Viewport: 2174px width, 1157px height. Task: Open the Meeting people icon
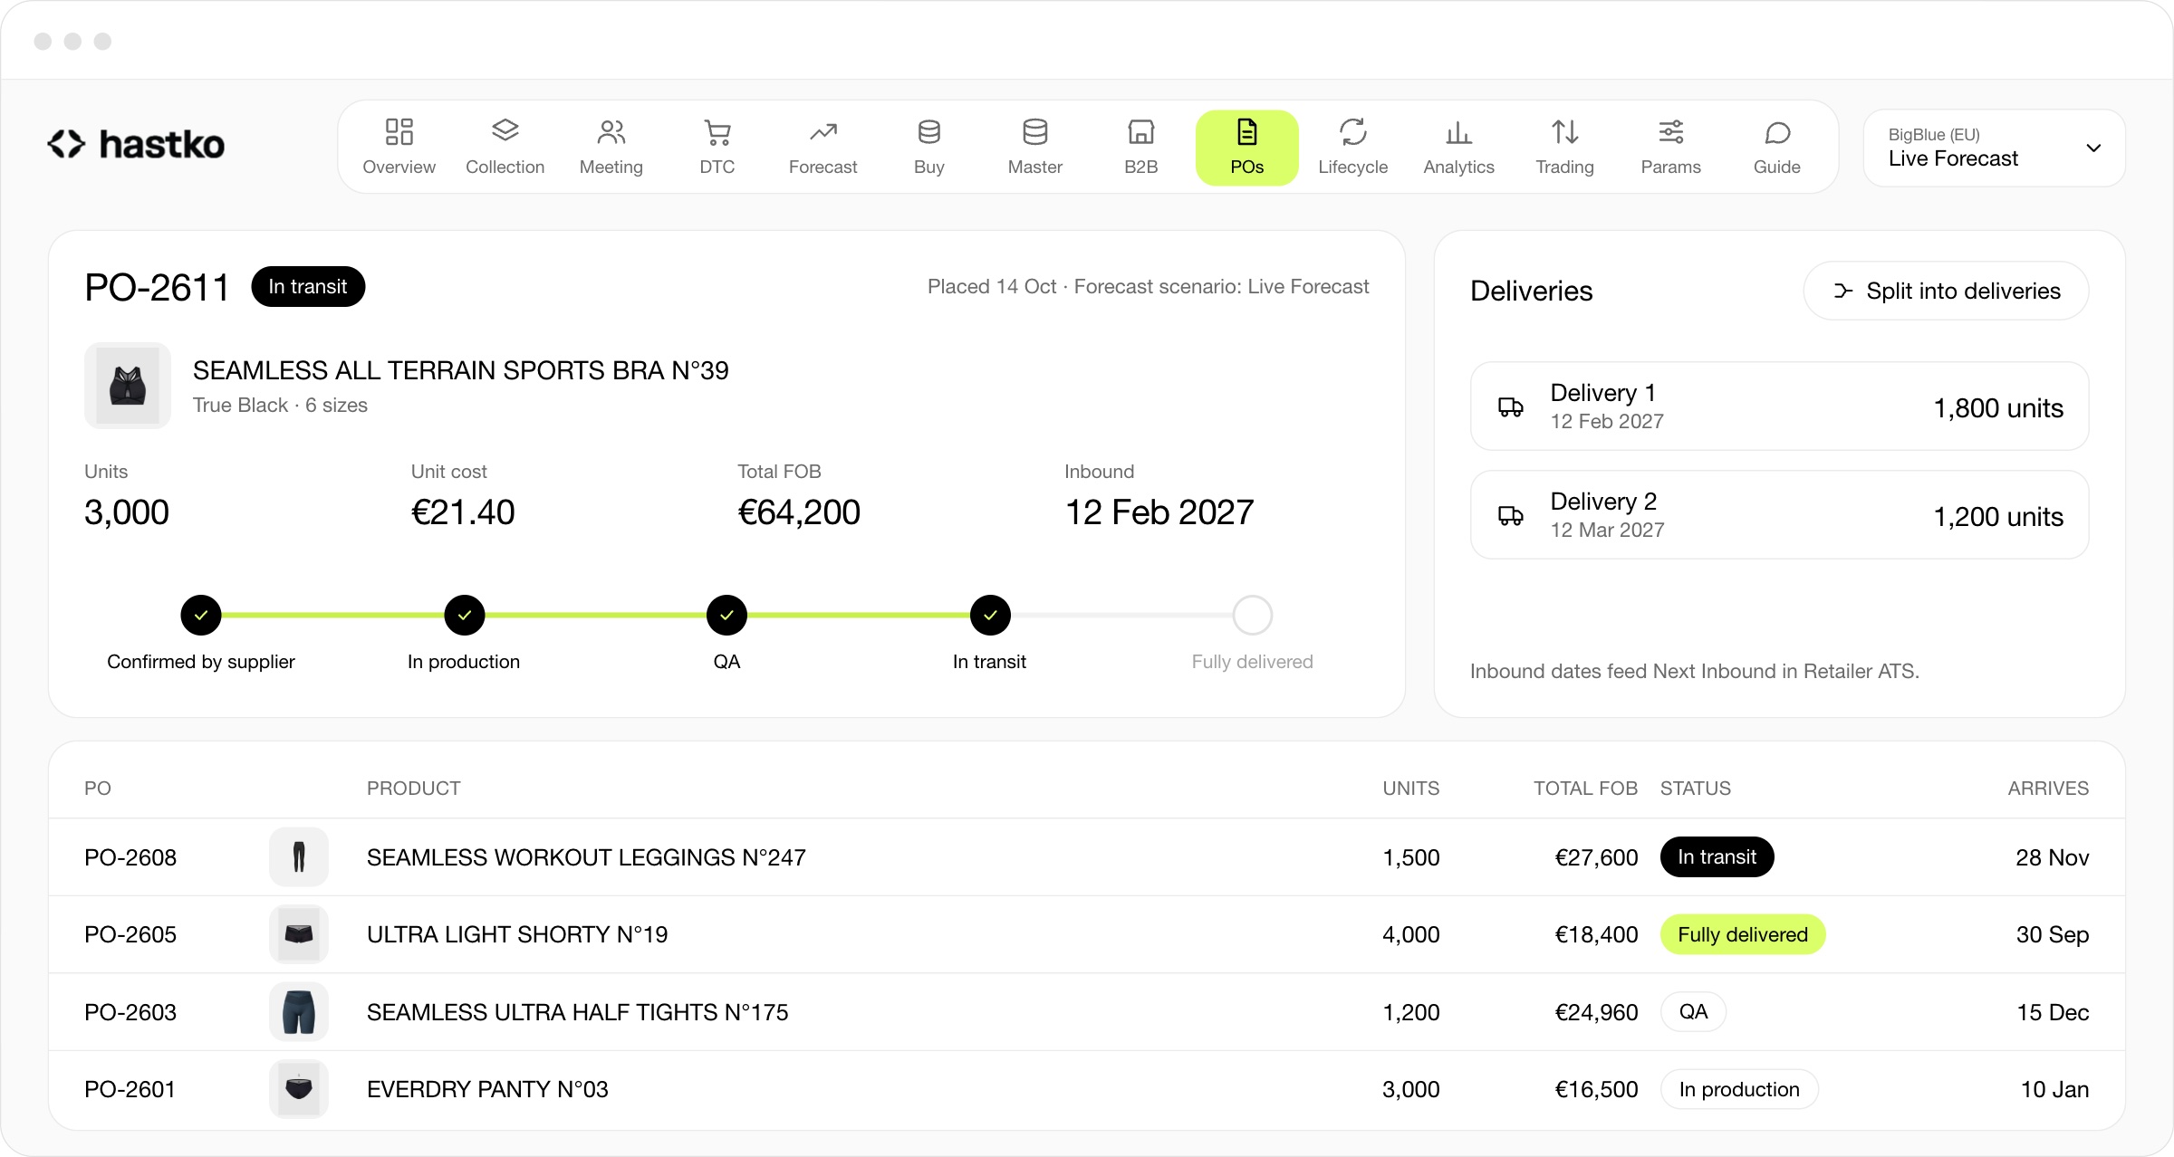(x=611, y=132)
